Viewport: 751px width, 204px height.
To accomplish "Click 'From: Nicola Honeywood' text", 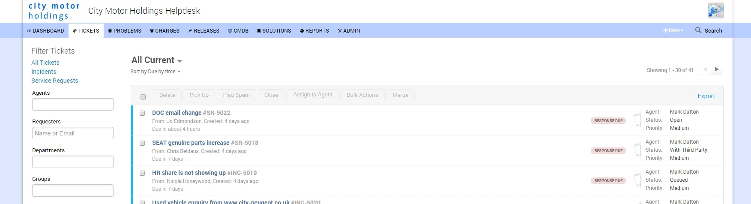I will (x=181, y=181).
